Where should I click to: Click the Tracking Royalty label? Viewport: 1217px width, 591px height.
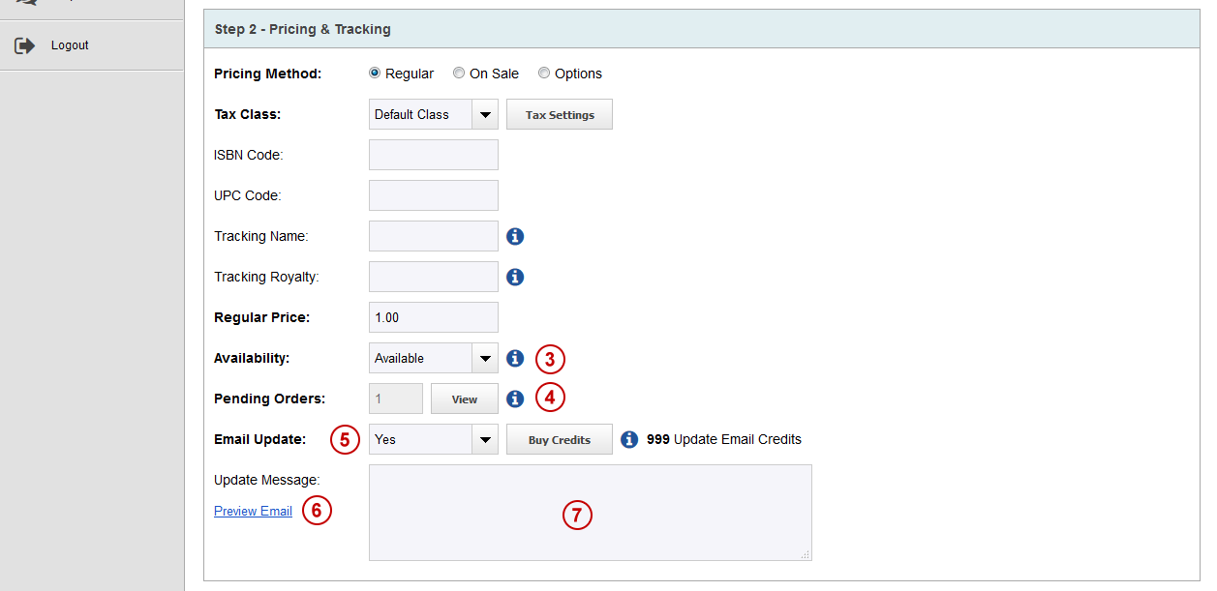click(x=266, y=277)
